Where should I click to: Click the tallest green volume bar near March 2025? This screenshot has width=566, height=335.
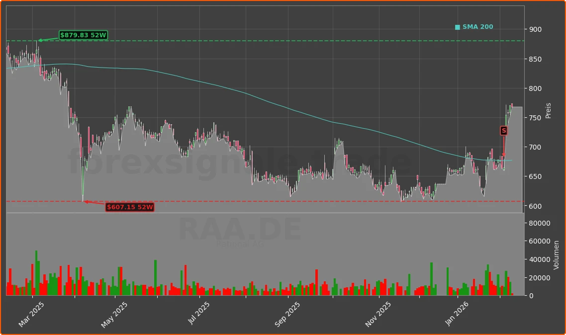tap(36, 273)
